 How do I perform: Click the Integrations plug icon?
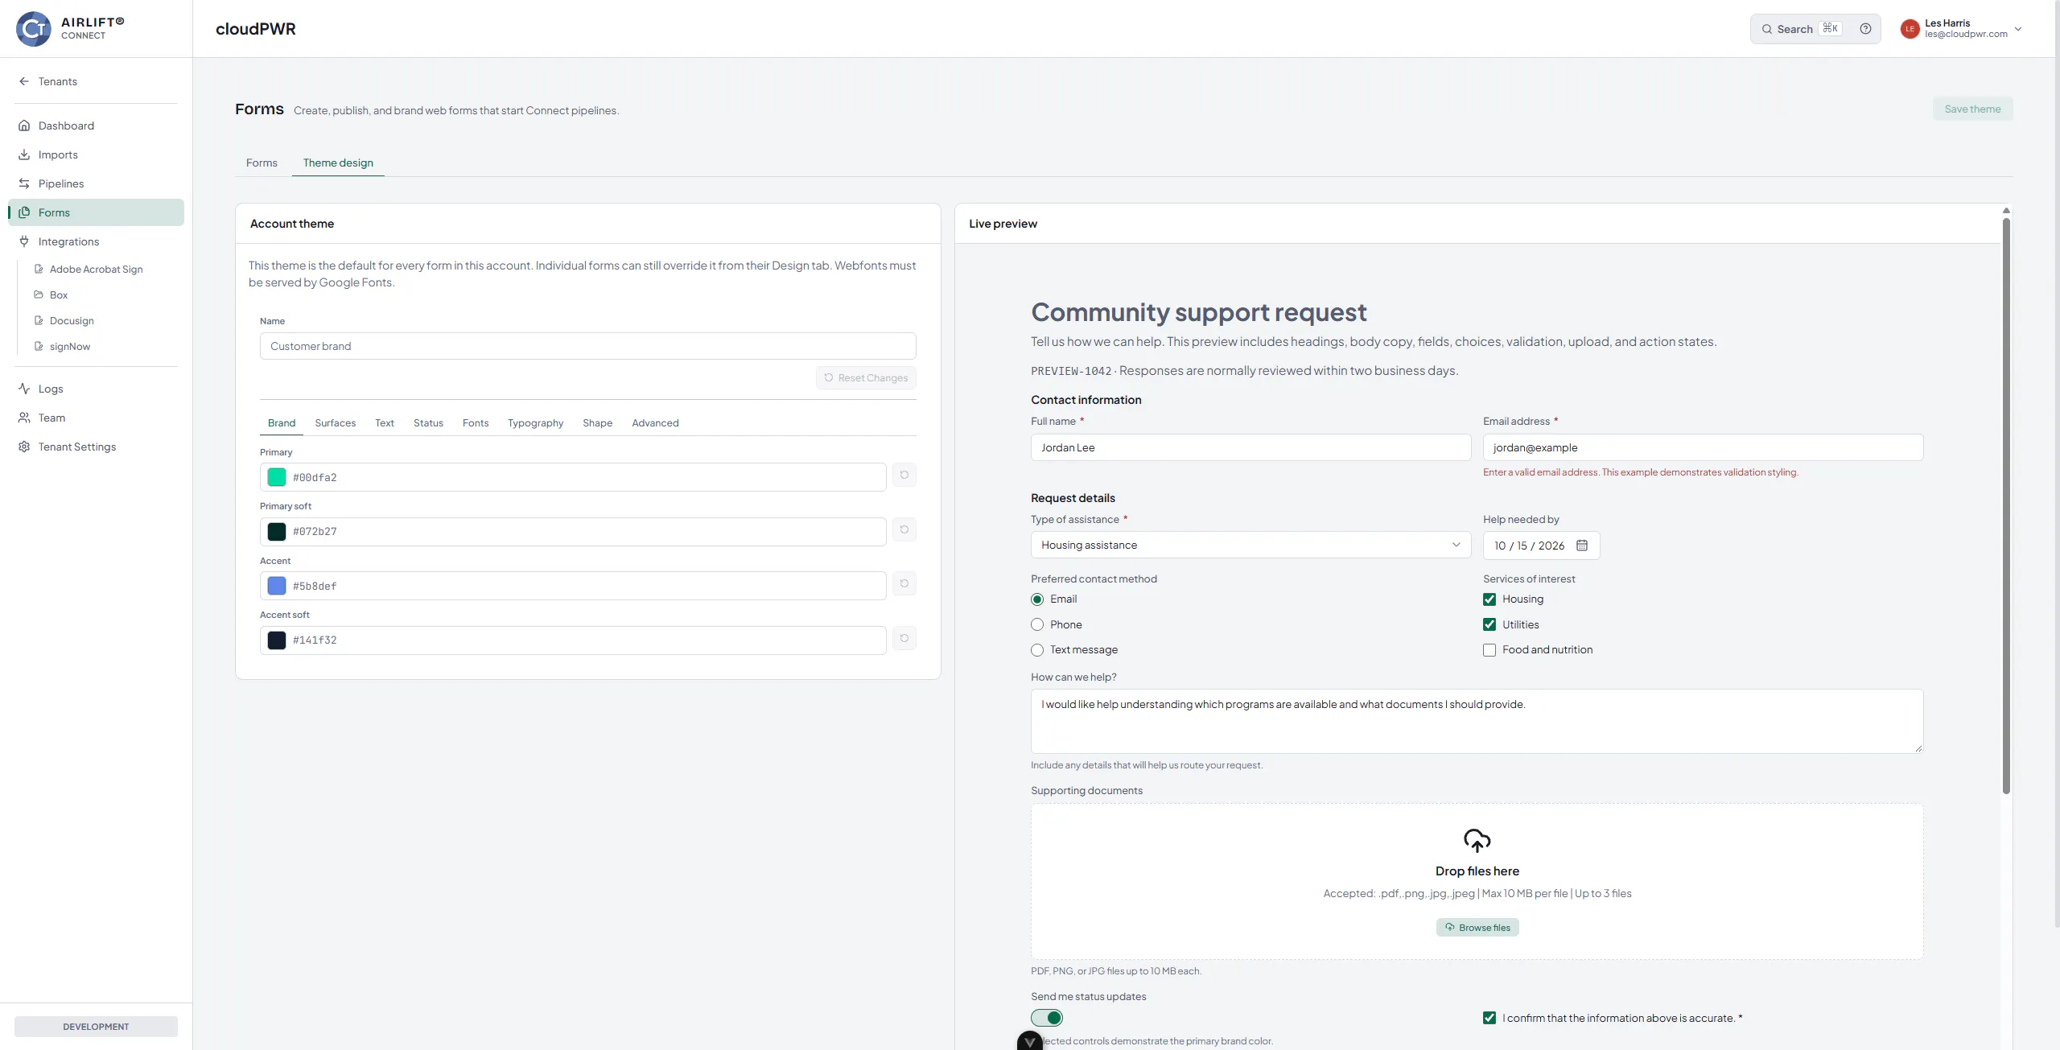(24, 241)
